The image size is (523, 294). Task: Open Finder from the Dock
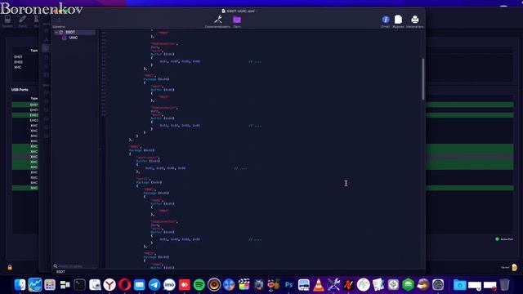(x=20, y=285)
